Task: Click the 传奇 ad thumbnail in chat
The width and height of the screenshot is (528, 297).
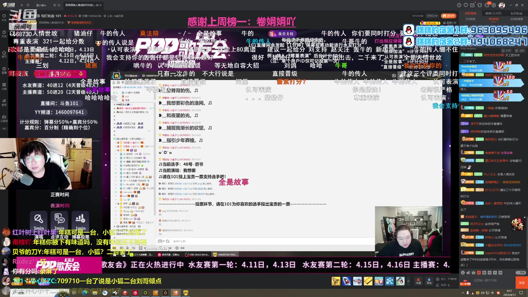Action: [517, 224]
